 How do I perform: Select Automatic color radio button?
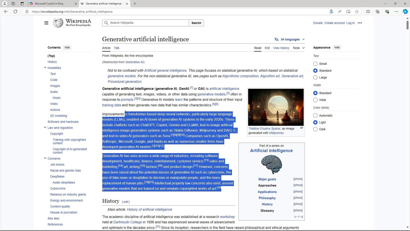[316, 116]
